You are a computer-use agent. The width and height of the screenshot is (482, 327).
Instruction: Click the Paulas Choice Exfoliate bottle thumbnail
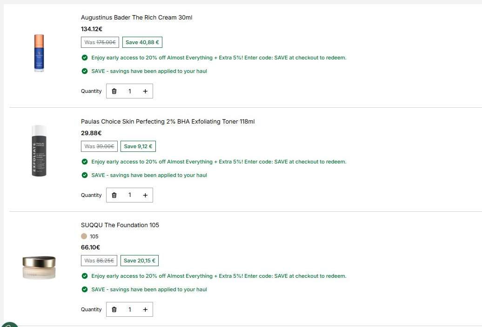click(39, 150)
